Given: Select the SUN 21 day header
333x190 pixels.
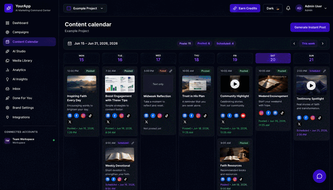Looking at the screenshot, I should coord(311,58).
